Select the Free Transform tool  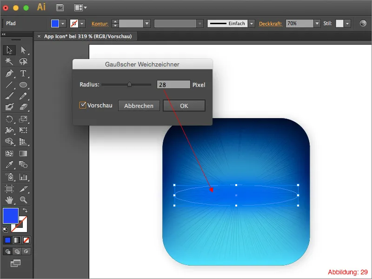coord(23,130)
